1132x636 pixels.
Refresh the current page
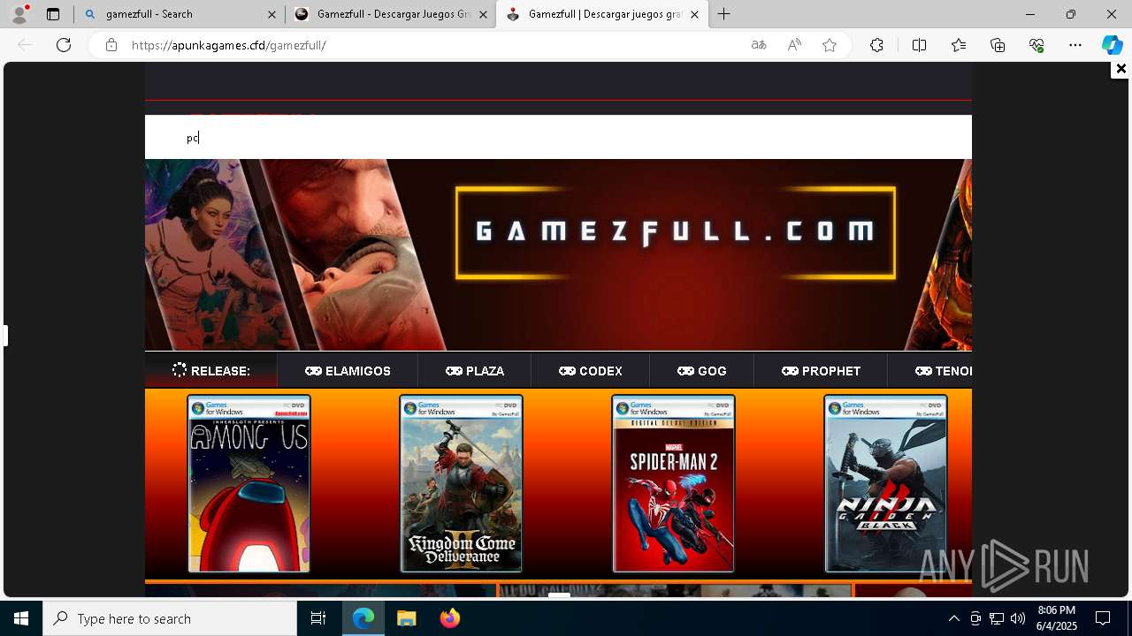[64, 45]
